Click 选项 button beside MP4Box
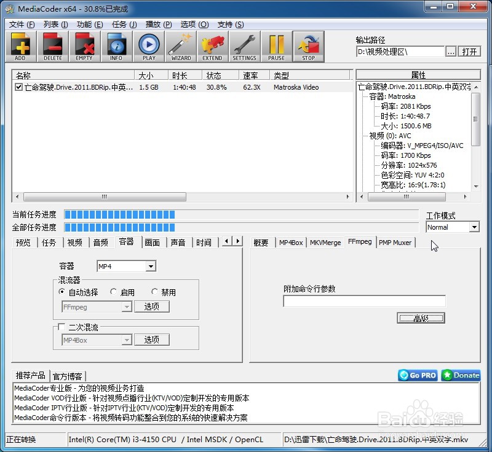The image size is (492, 452). coord(151,340)
